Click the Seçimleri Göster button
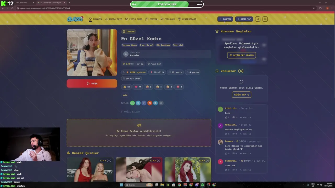Screen dimensions: 335x188 [242, 55]
